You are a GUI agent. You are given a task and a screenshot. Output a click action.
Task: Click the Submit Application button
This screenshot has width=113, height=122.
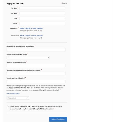(x=58, y=119)
